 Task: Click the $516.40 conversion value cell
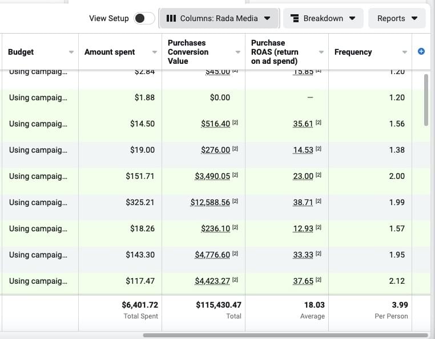[215, 124]
